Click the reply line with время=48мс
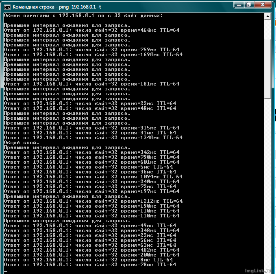Screen dimensions: 276x274 click(x=90, y=108)
